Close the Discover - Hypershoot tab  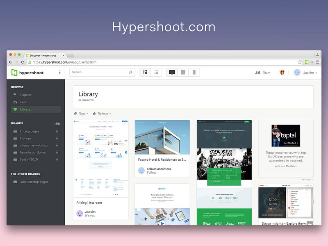click(x=64, y=56)
